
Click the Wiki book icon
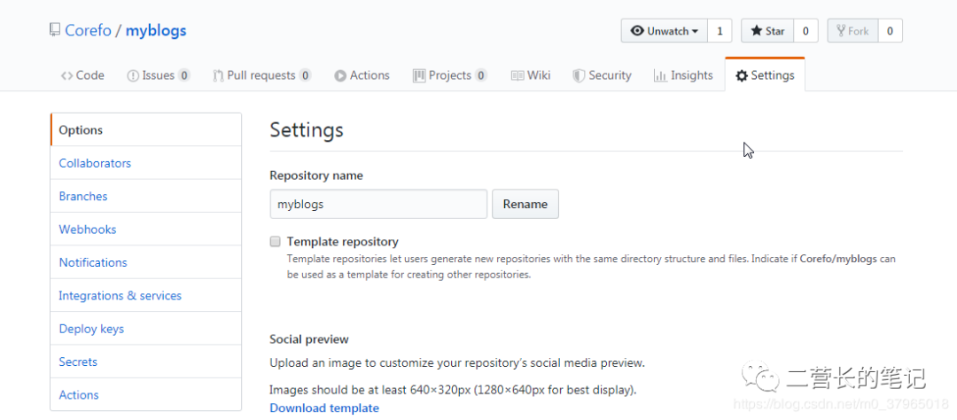click(x=517, y=75)
